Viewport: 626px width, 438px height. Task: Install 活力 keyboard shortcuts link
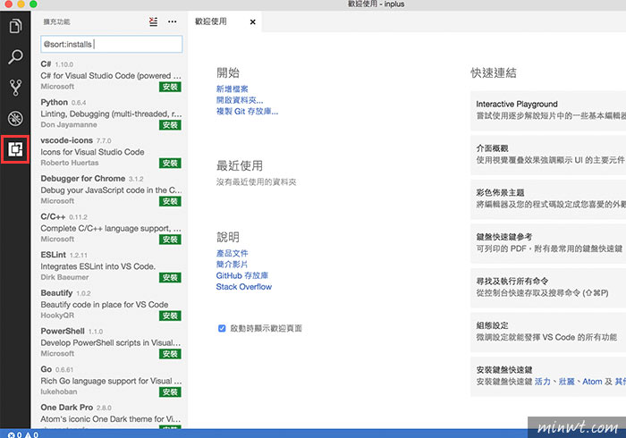click(x=542, y=382)
